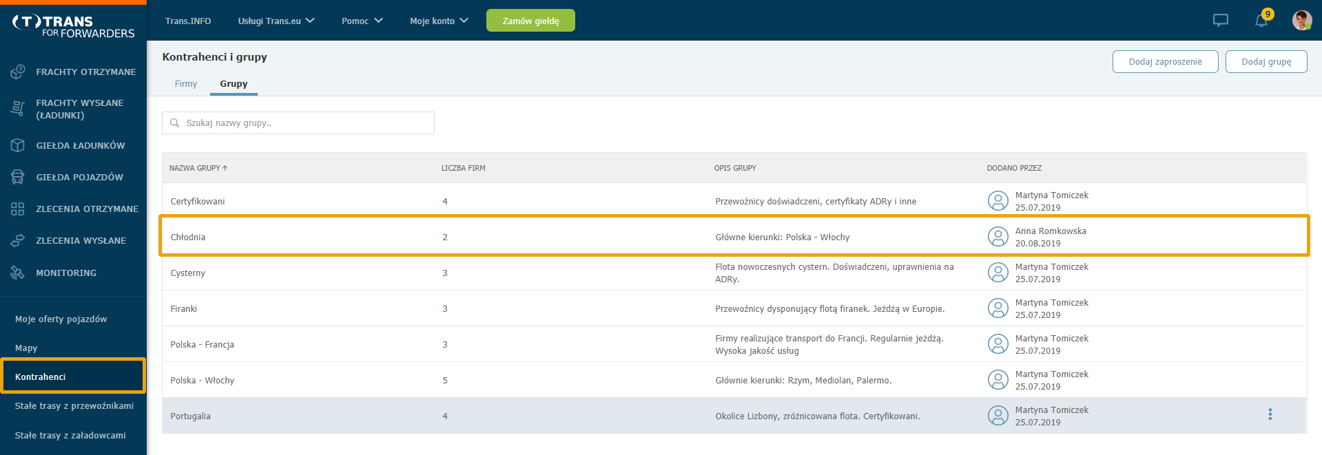Click the Kontrahenci i grupy page heading
Image resolution: width=1322 pixels, height=455 pixels.
[215, 57]
